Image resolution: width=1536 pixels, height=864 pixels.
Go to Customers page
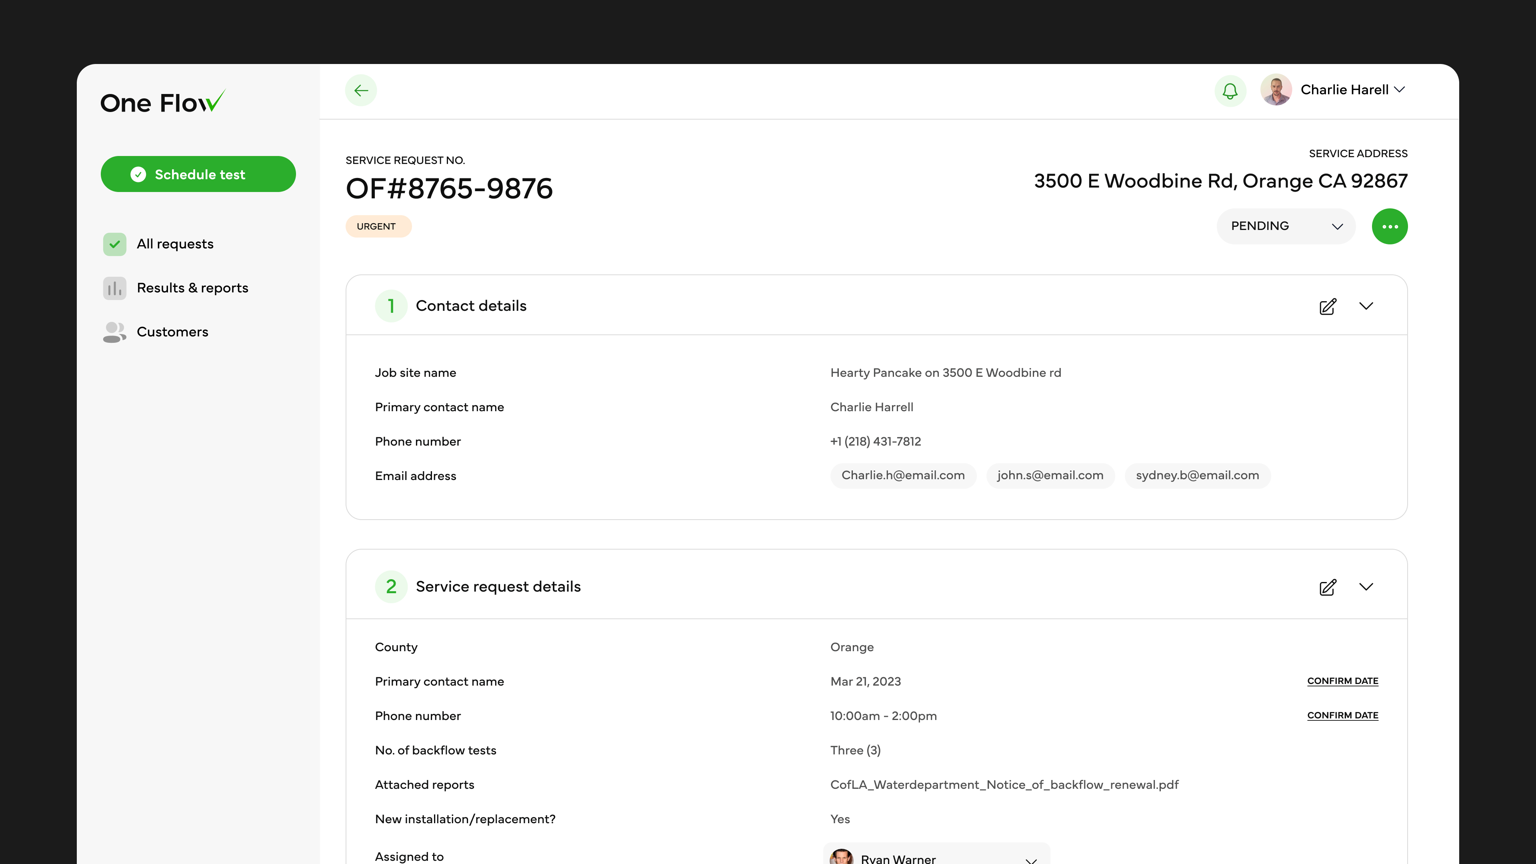(172, 332)
